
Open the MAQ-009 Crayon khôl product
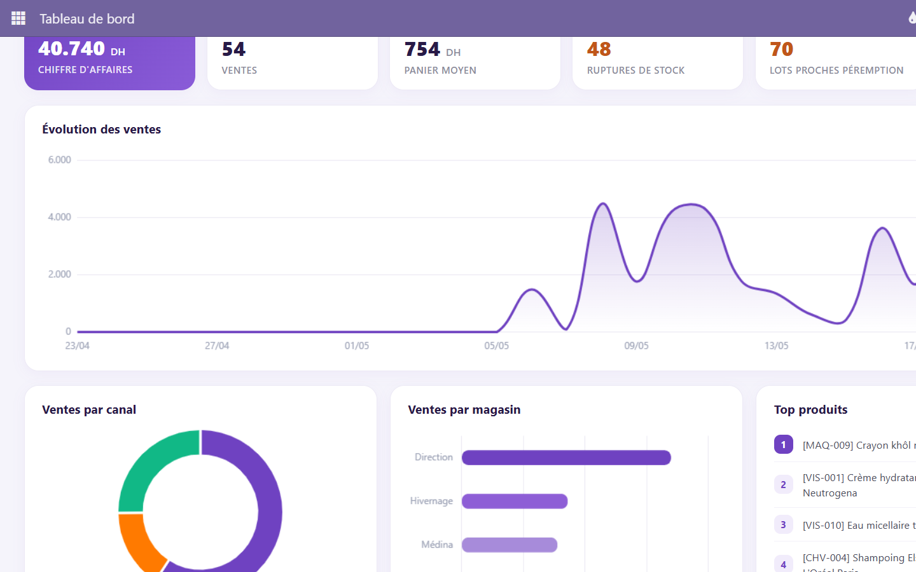pyautogui.click(x=859, y=445)
